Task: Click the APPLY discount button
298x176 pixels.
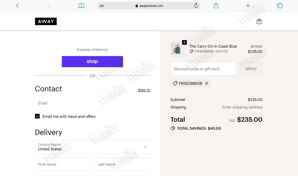Action: pyautogui.click(x=251, y=69)
